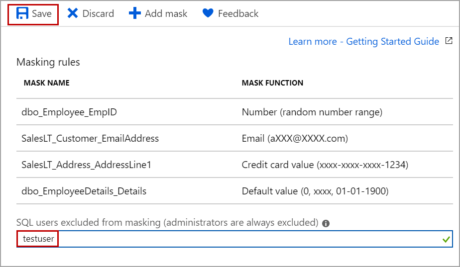Open the Learn more - Getting Started Guide link

click(363, 41)
